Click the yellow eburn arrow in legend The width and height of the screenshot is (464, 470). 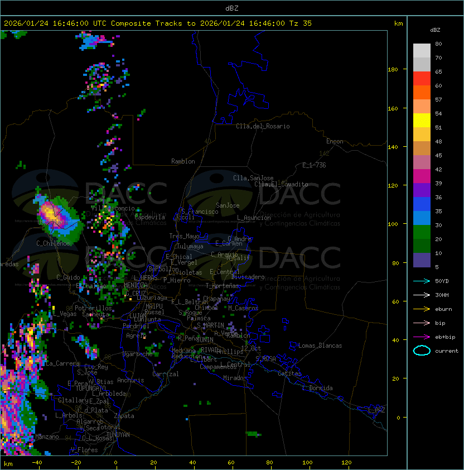click(x=422, y=309)
